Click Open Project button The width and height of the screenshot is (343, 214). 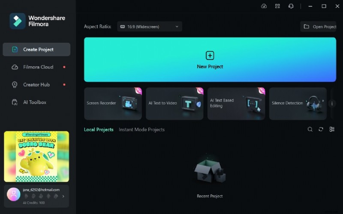click(318, 27)
